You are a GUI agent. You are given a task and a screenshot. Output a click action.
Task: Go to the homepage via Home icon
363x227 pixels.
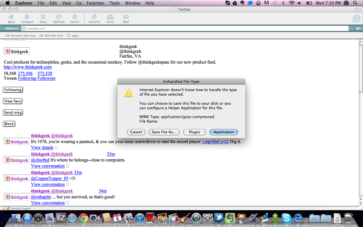pos(75,17)
